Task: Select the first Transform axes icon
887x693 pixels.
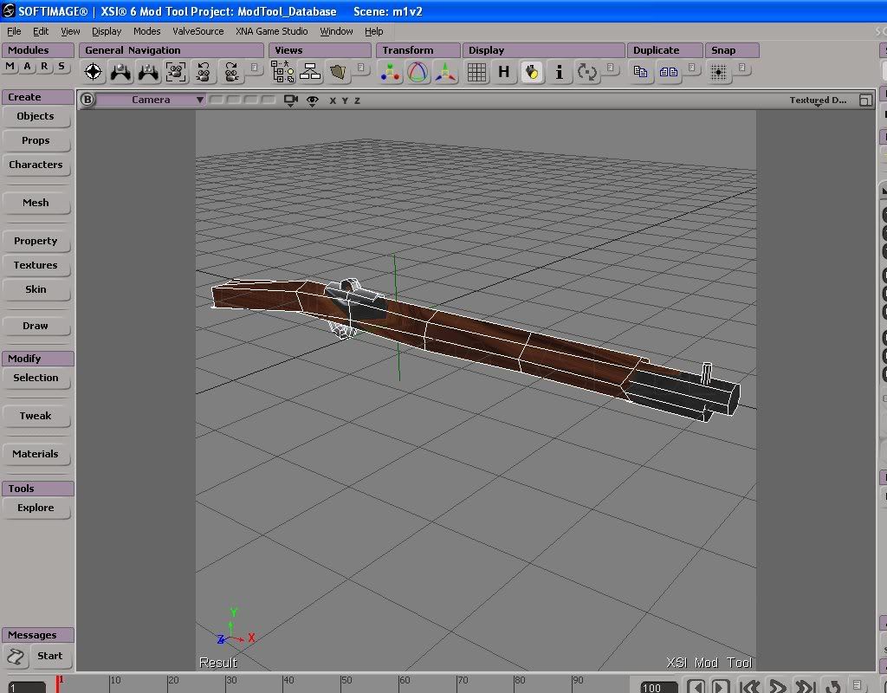Action: pos(391,72)
